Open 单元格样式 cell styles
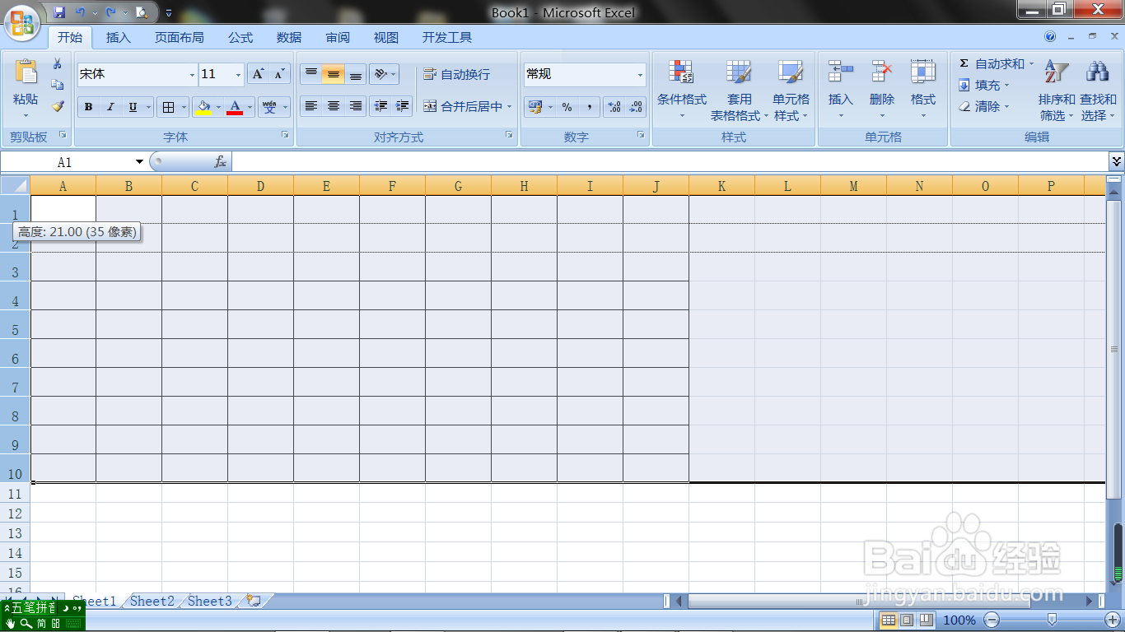Viewport: 1125px width, 632px height. [791, 91]
